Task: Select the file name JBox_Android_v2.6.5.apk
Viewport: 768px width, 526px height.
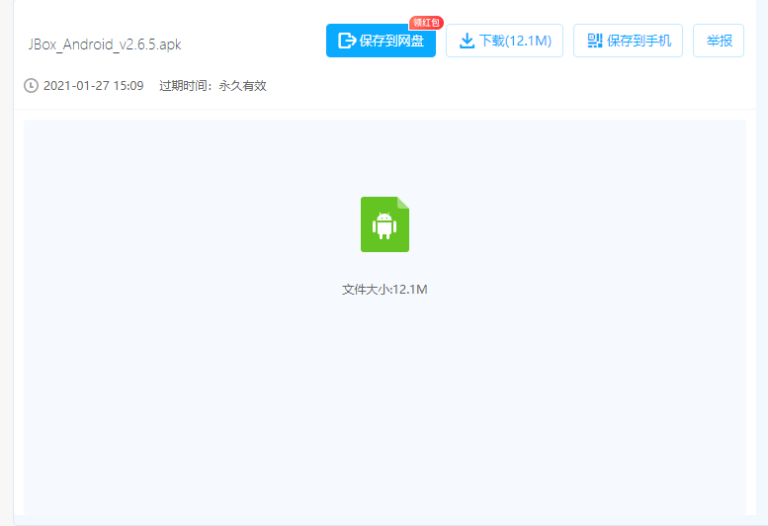Action: (105, 44)
